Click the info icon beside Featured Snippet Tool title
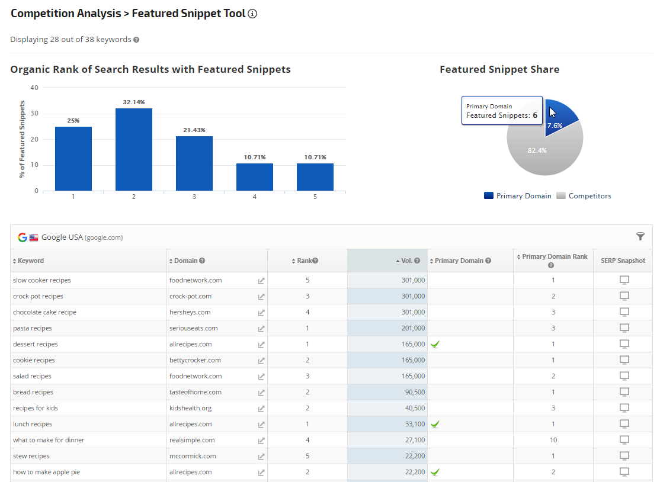The image size is (660, 482). point(252,14)
